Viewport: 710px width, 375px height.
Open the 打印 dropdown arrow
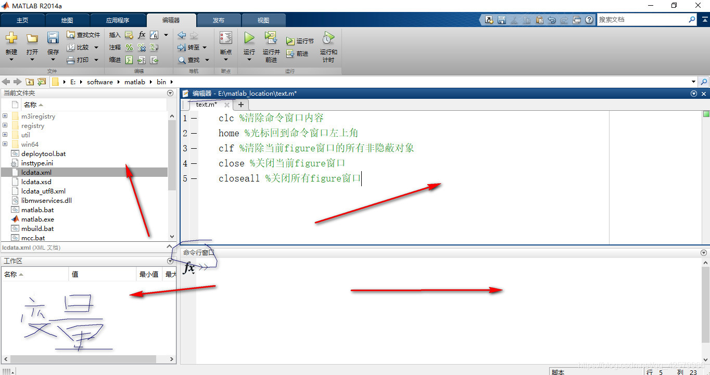[96, 60]
